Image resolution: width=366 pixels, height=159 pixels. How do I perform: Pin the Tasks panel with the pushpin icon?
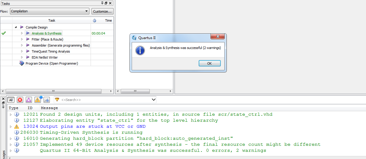coord(103,3)
